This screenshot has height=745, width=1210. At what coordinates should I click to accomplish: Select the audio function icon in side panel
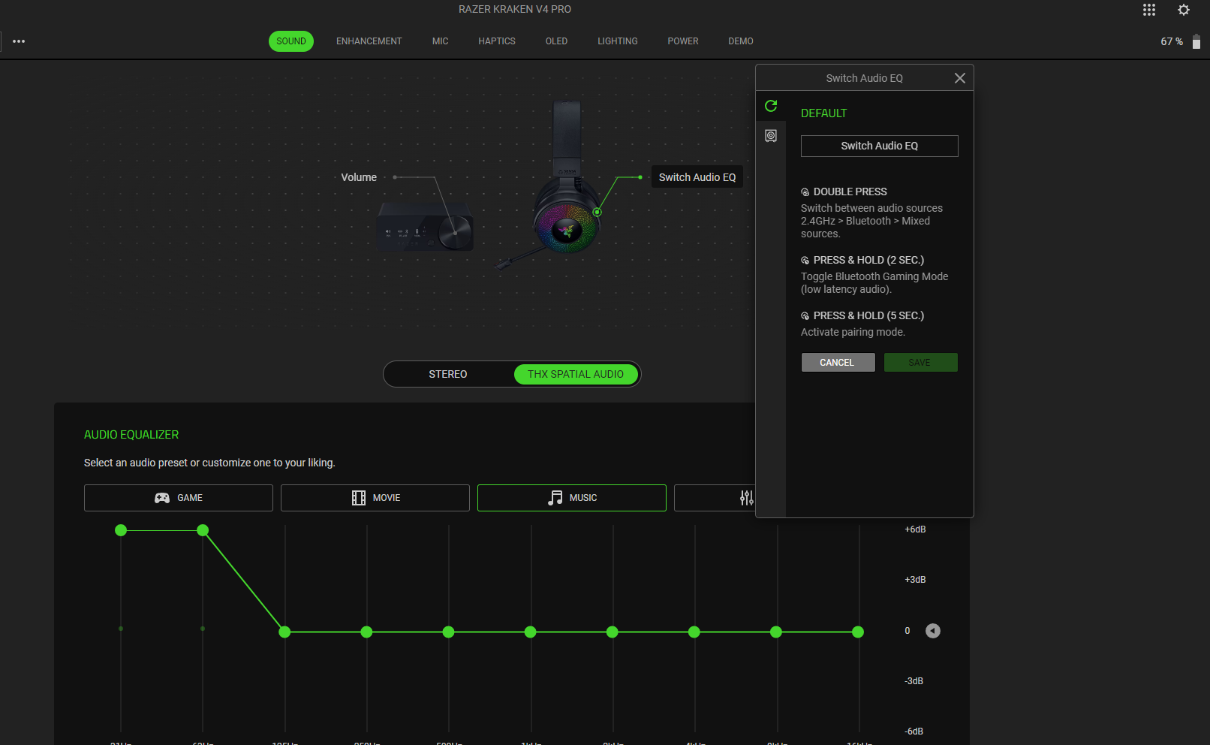[771, 136]
